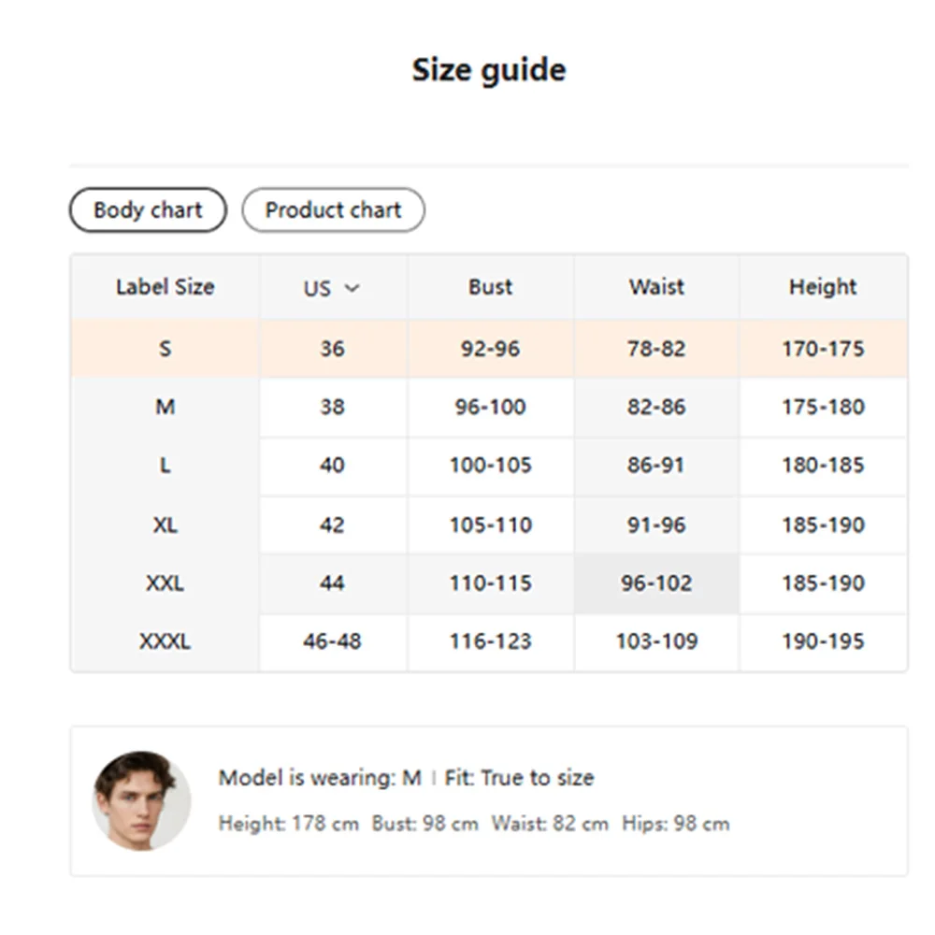Viewport: 935px width, 935px height.
Task: Select the S label size row
Action: tap(165, 349)
